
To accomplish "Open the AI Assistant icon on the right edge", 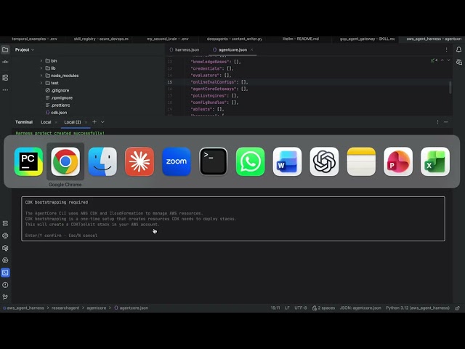I will click(458, 62).
